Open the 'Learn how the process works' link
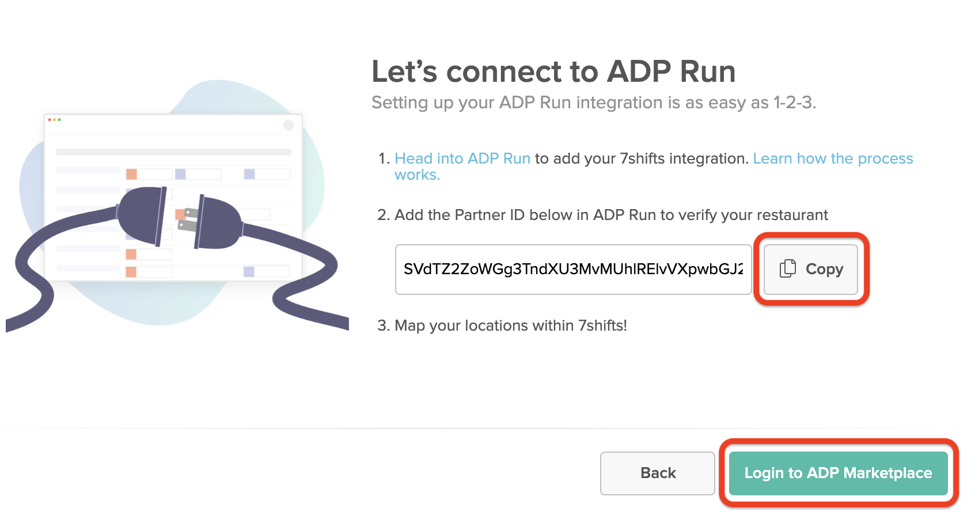971x523 pixels. (833, 158)
